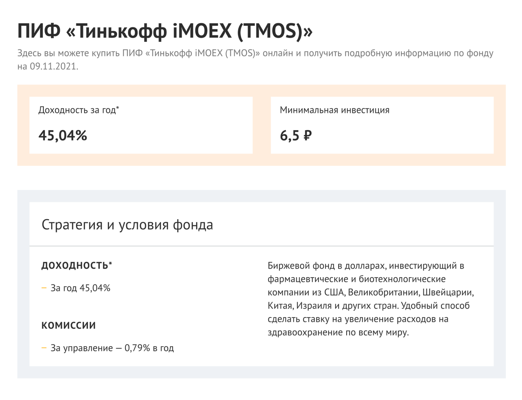Image resolution: width=522 pixels, height=400 pixels.
Task: Click "За управление — 0,79% в год" item
Action: [112, 348]
